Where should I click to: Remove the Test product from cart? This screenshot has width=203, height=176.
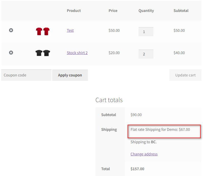pos(11,30)
